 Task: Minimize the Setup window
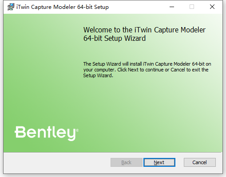point(172,7)
